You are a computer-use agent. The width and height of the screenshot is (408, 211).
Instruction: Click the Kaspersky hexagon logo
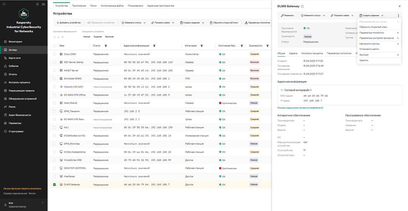(24, 14)
